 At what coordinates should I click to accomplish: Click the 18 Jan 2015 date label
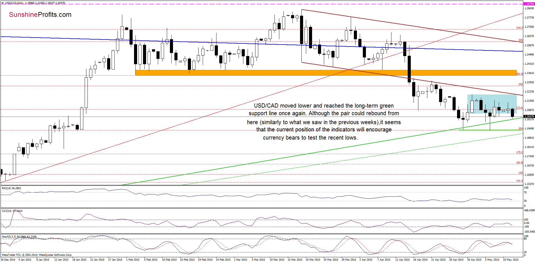[x=79, y=260]
